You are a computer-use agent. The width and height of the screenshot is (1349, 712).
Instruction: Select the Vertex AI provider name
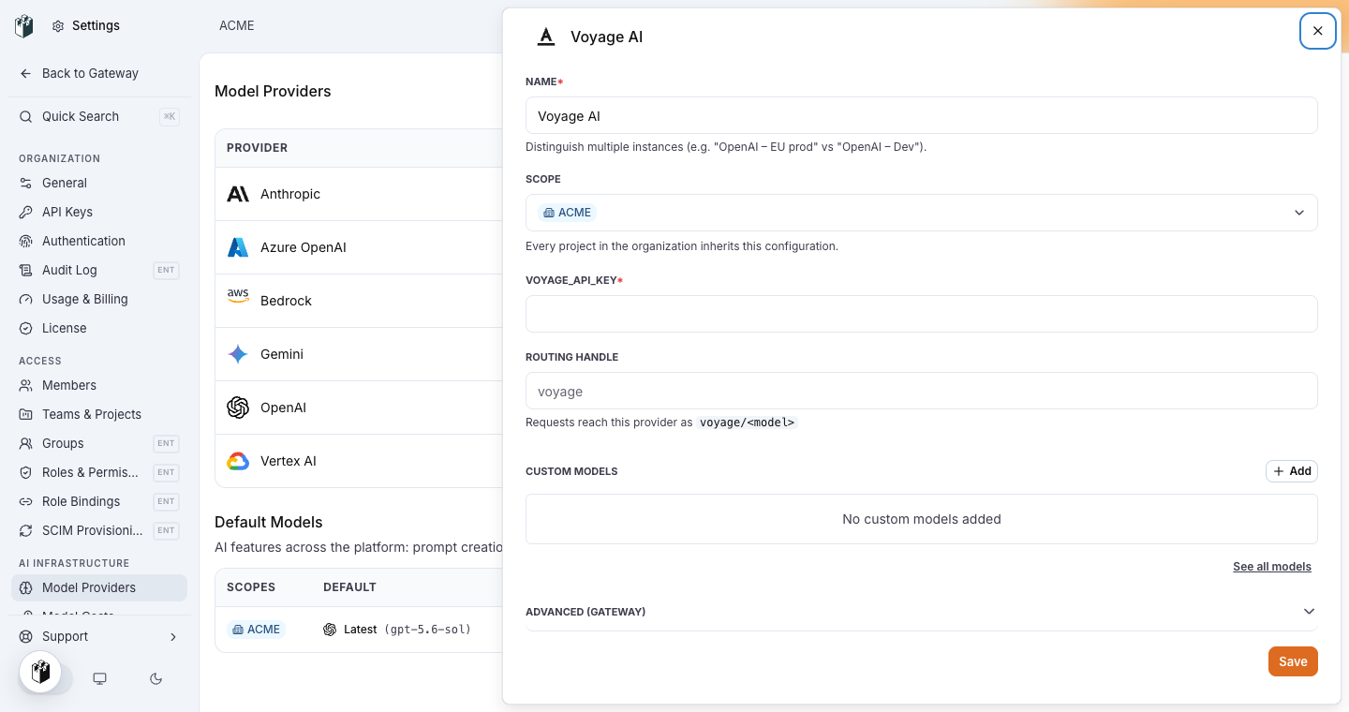pos(289,461)
